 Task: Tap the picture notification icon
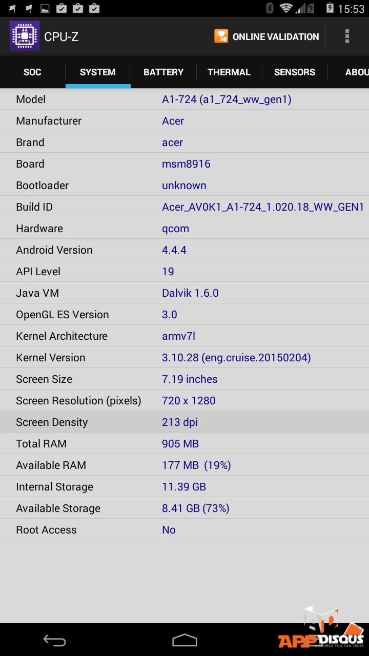45,8
